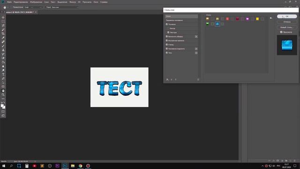Move effect up arrow in dialog

tap(172, 79)
